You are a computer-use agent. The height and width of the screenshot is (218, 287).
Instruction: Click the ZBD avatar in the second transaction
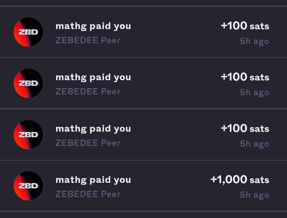coord(28,83)
